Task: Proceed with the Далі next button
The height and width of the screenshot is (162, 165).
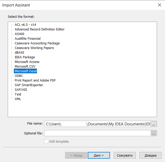Action: click(99, 155)
